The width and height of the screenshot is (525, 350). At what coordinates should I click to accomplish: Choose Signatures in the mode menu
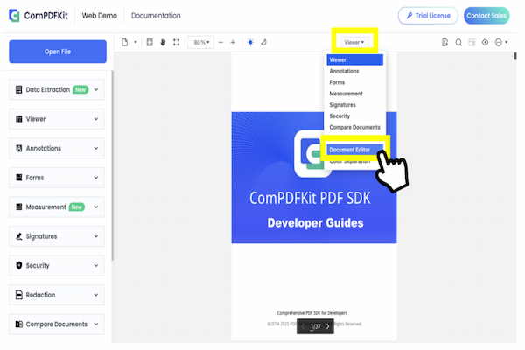[355, 105]
